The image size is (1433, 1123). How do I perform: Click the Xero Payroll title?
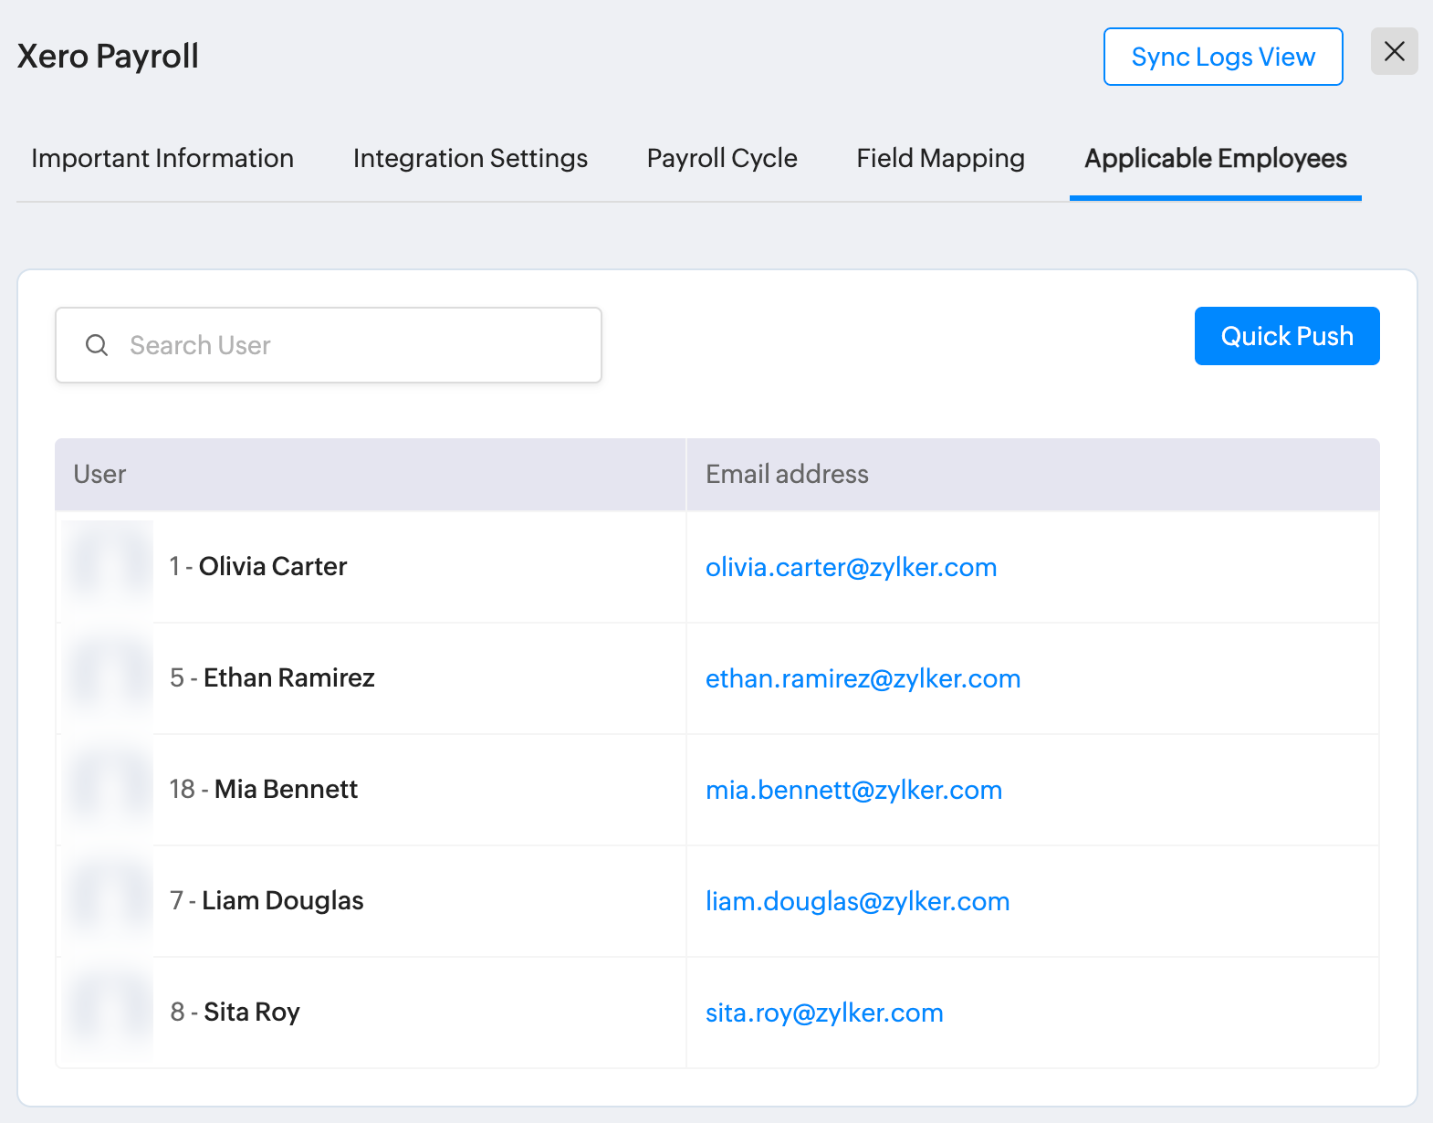point(108,56)
